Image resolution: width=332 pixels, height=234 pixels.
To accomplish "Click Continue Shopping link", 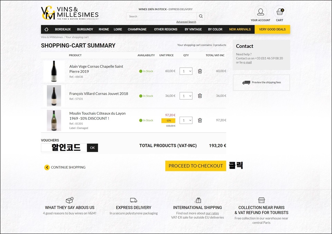I will point(68,167).
